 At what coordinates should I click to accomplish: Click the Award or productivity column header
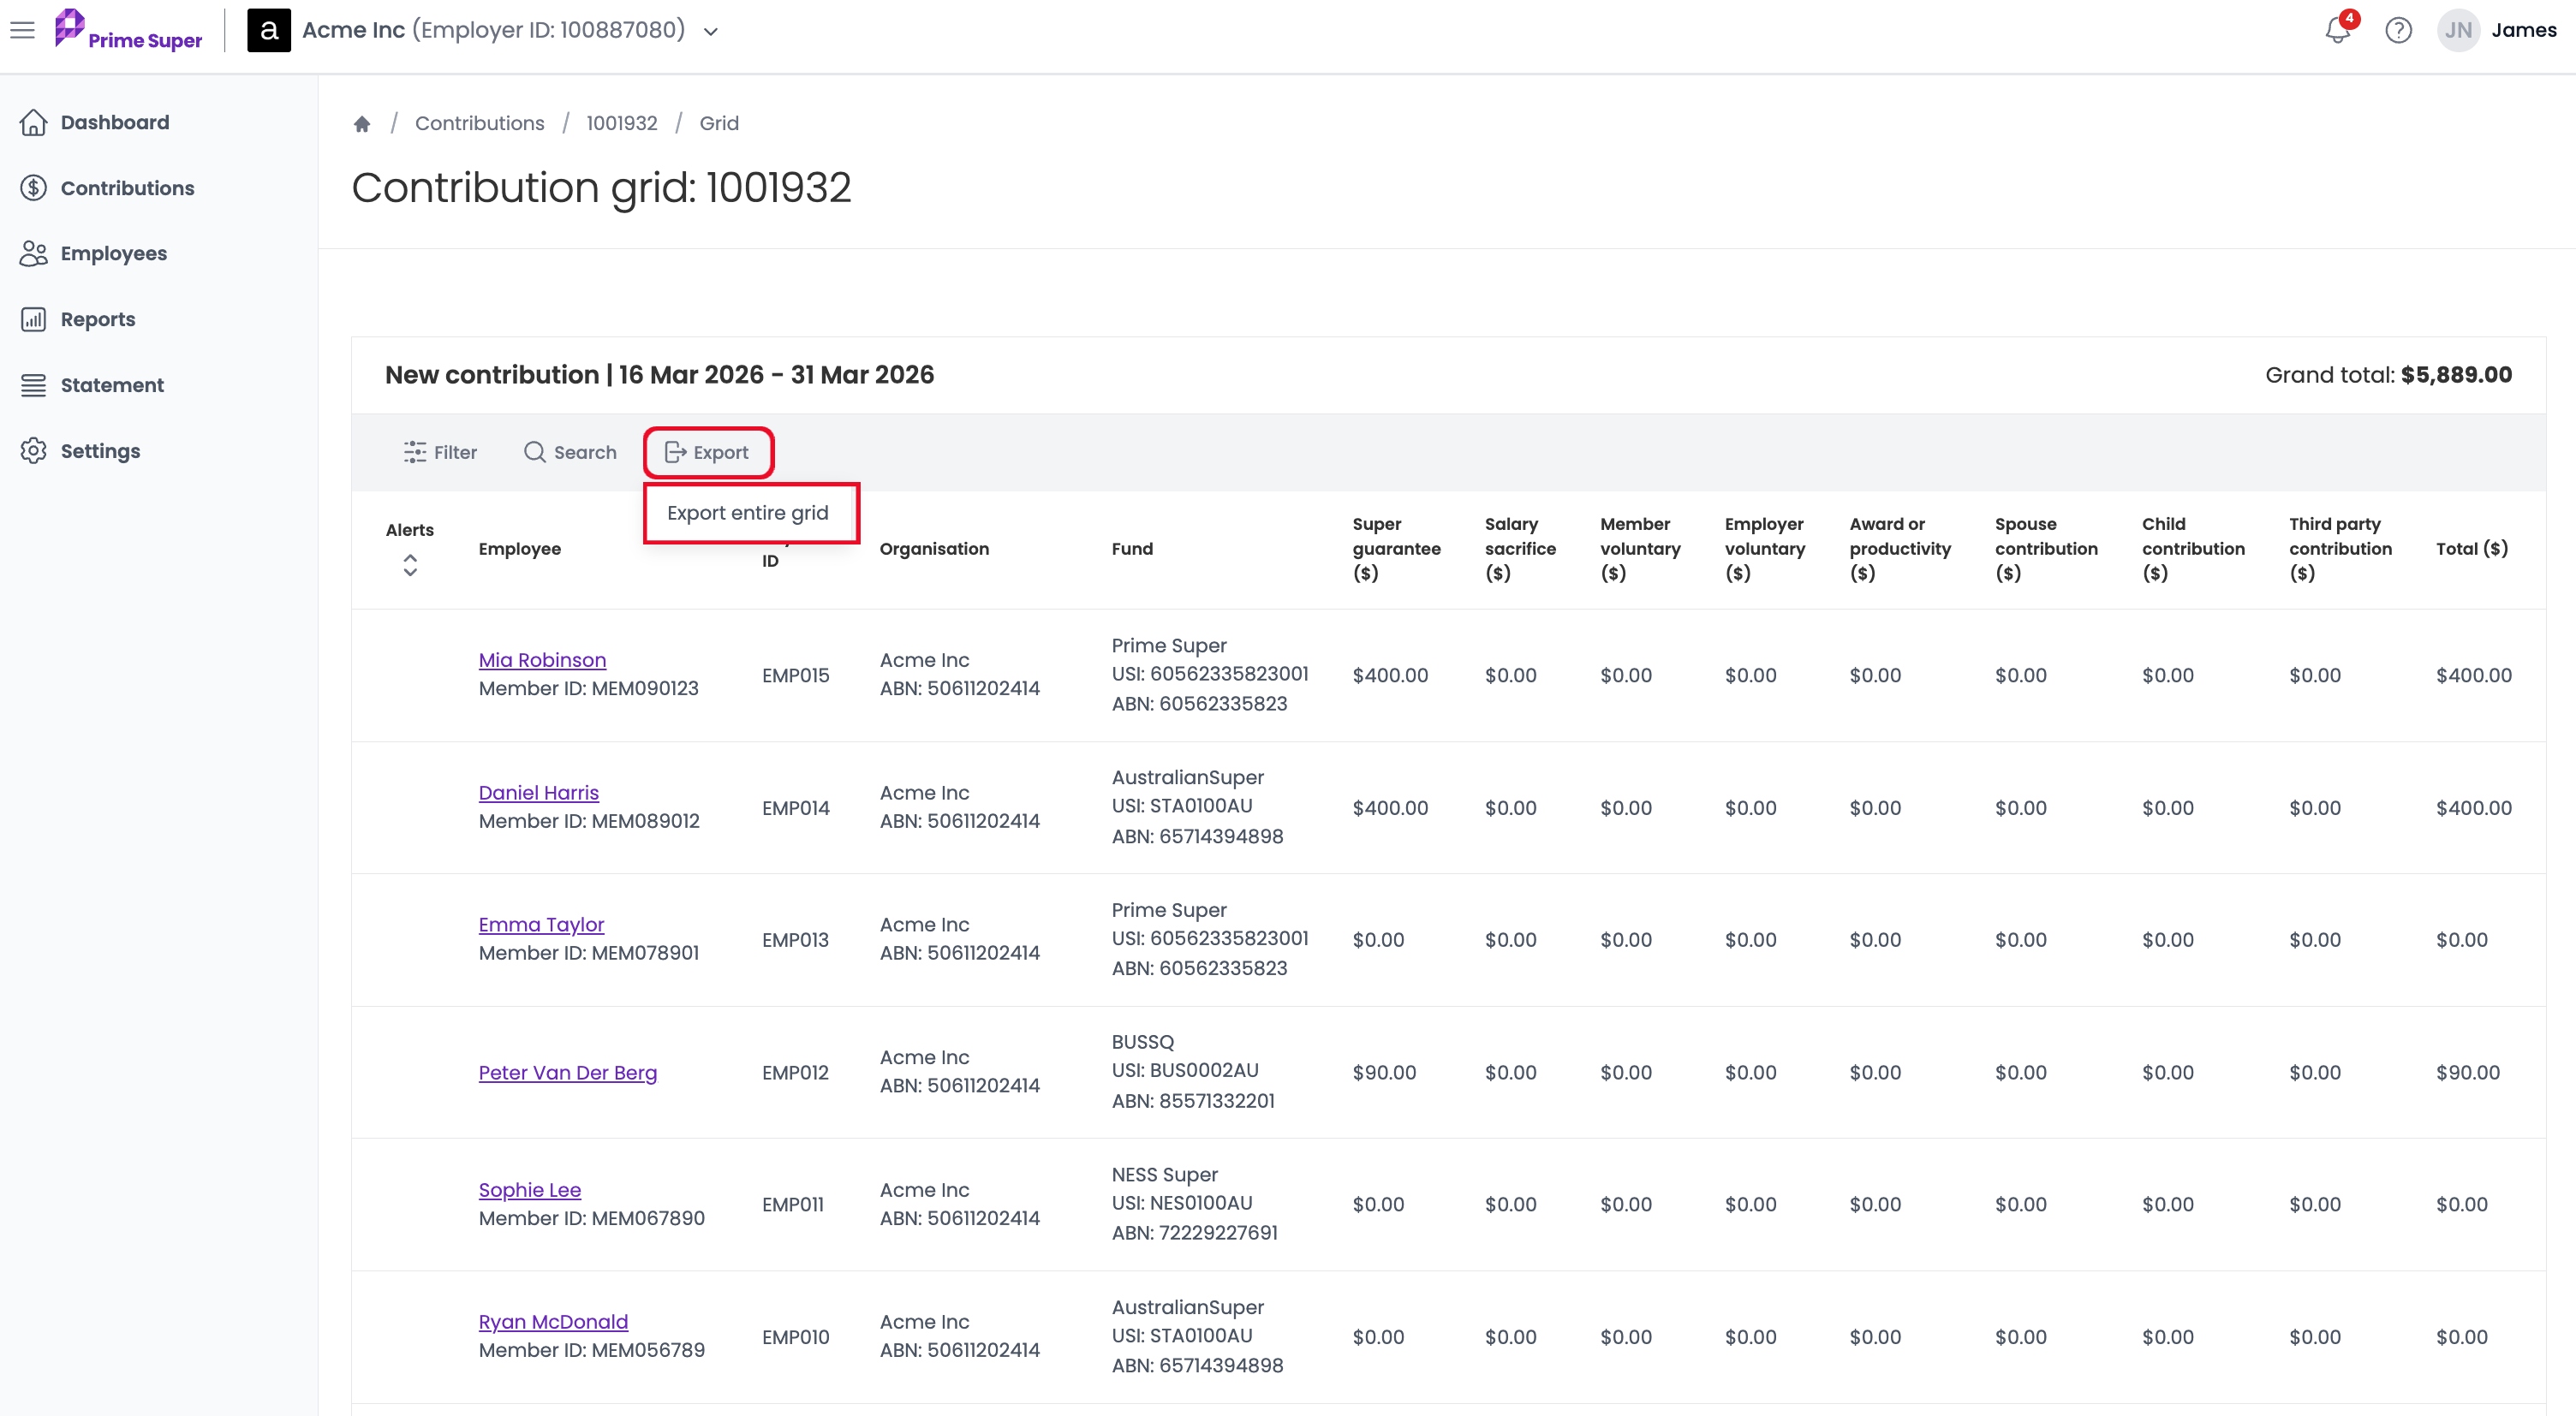click(1900, 549)
